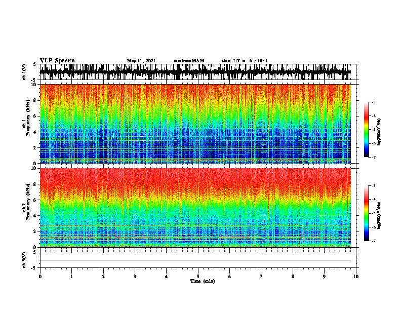Click time axis tick label 7
Image resolution: width=401 pixels, height=310 pixels.
pyautogui.click(x=261, y=276)
